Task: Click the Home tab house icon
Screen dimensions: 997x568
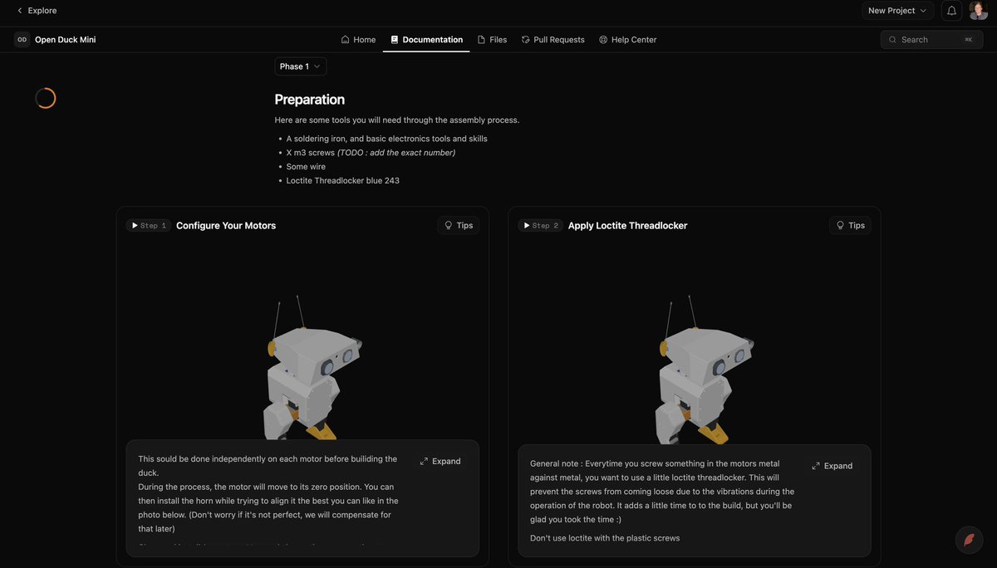Action: [345, 39]
